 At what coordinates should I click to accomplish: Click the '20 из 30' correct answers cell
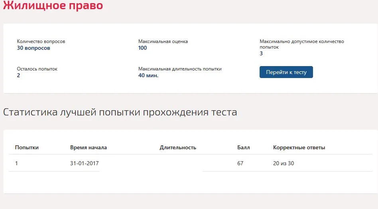pyautogui.click(x=283, y=163)
